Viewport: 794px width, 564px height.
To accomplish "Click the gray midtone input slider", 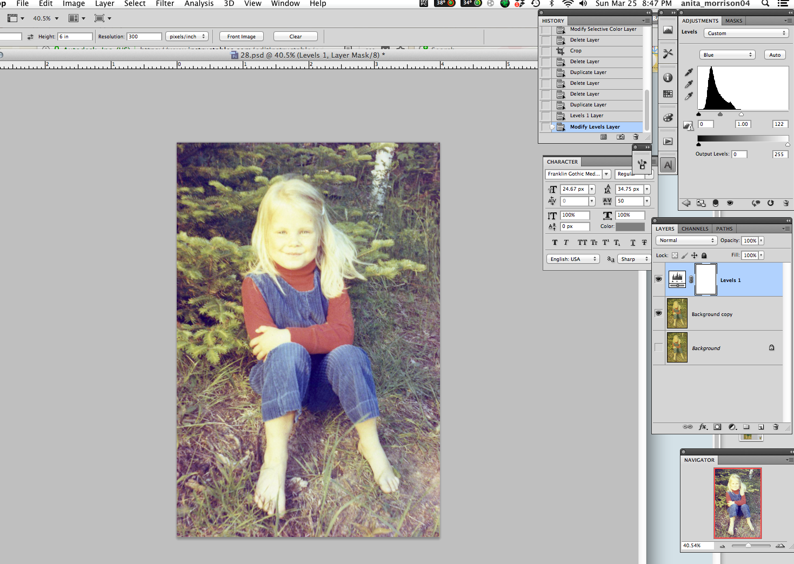I will coord(720,114).
